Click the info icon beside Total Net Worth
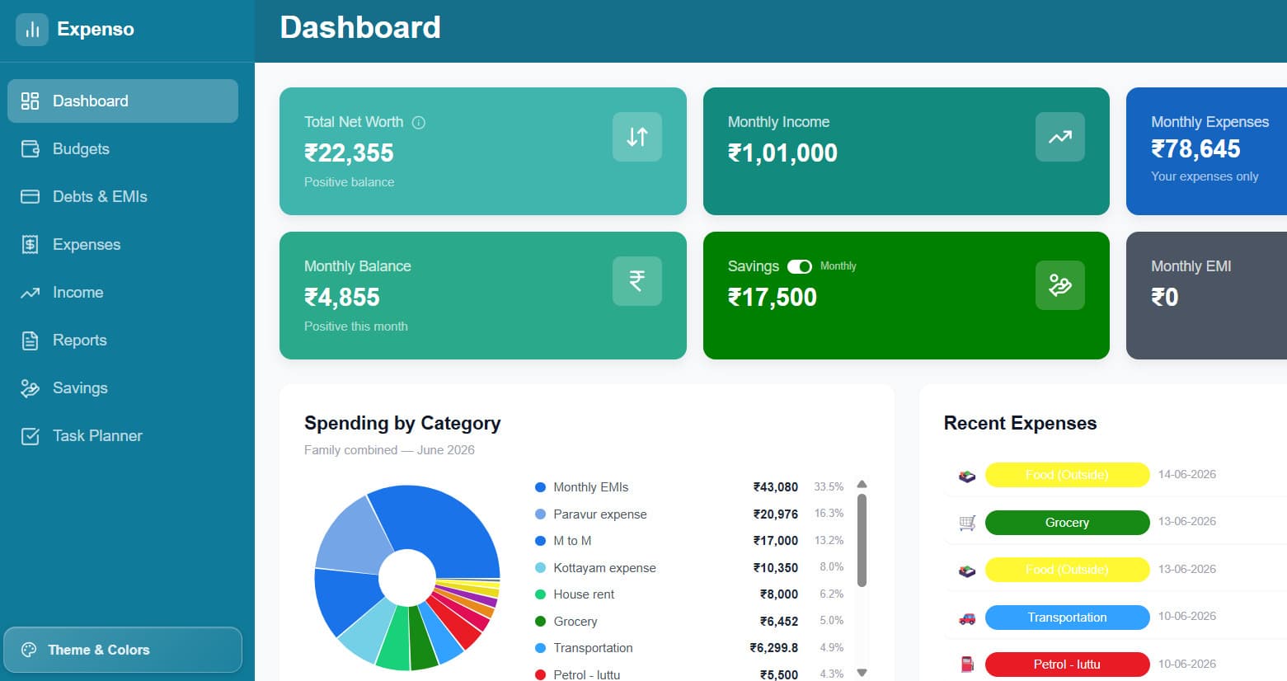 point(419,123)
